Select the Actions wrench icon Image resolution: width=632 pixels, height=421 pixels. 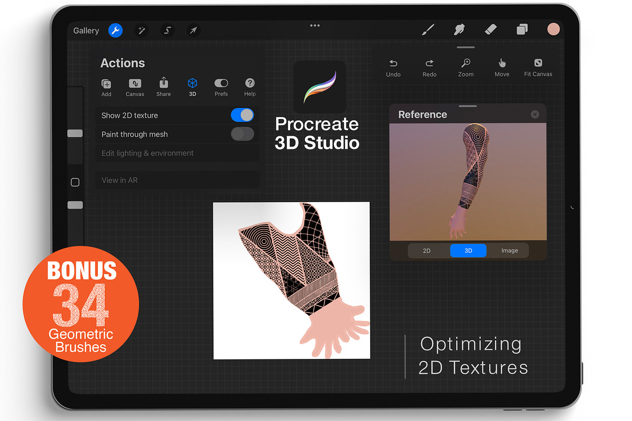pos(115,30)
